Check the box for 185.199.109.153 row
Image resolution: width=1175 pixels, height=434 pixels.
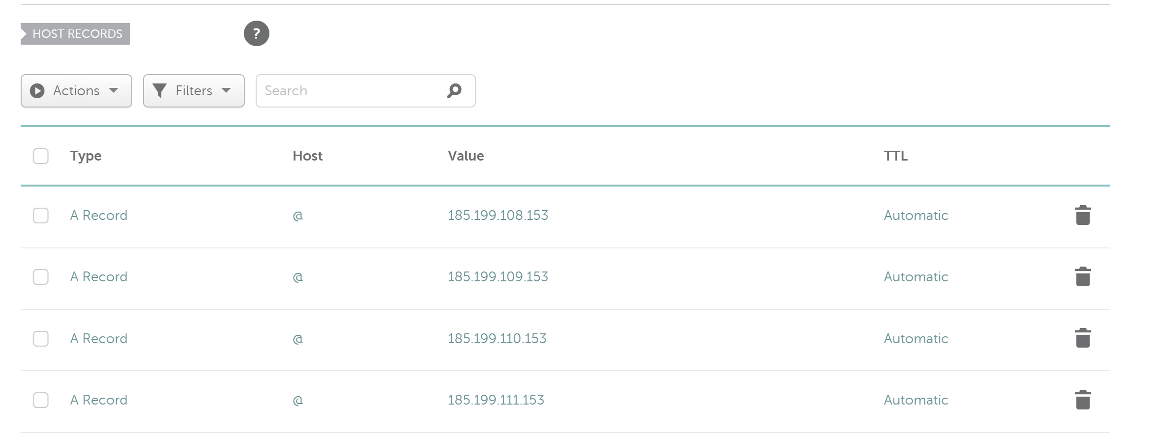click(x=41, y=277)
